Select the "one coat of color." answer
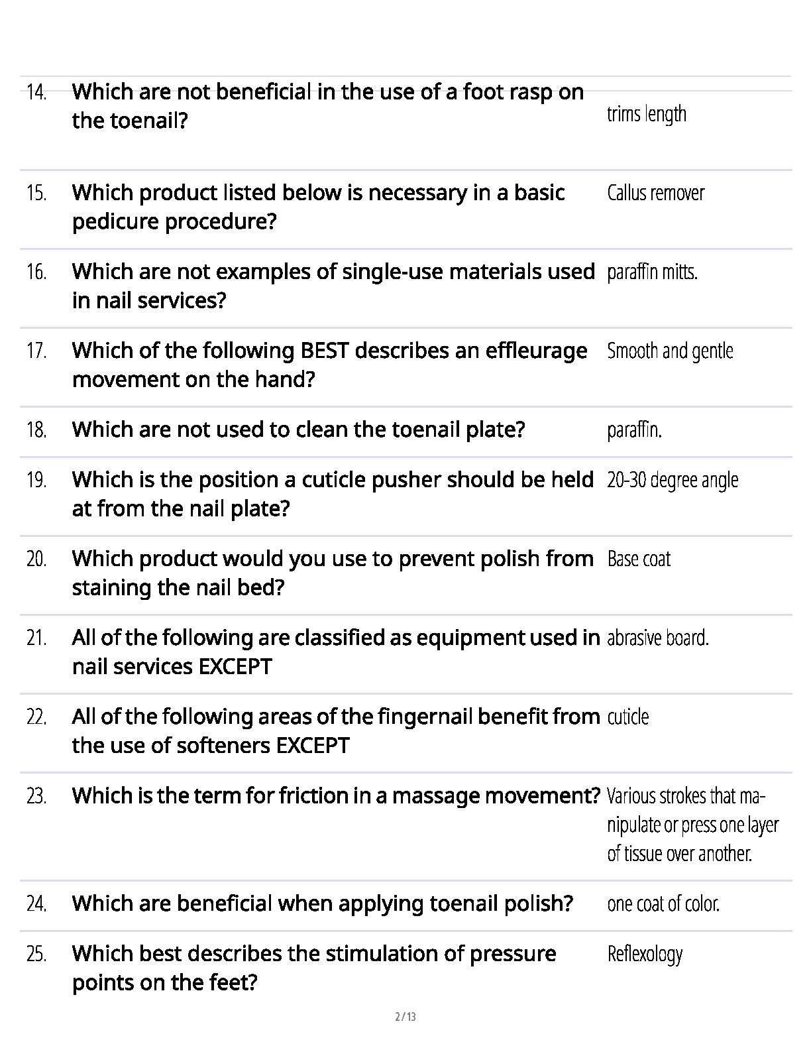The image size is (811, 1050). click(x=663, y=904)
